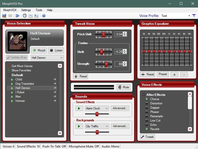Enable the Distortion after effect

click(147, 103)
